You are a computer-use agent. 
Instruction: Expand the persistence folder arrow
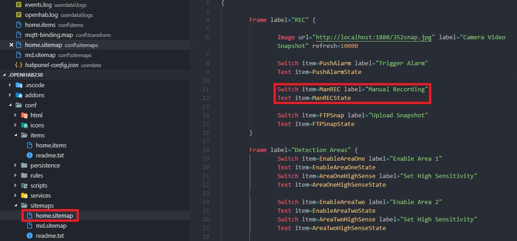(x=16, y=165)
